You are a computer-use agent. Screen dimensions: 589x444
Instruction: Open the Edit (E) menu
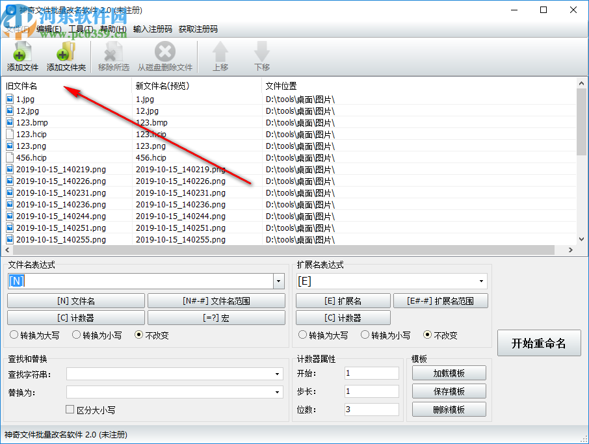[x=49, y=29]
